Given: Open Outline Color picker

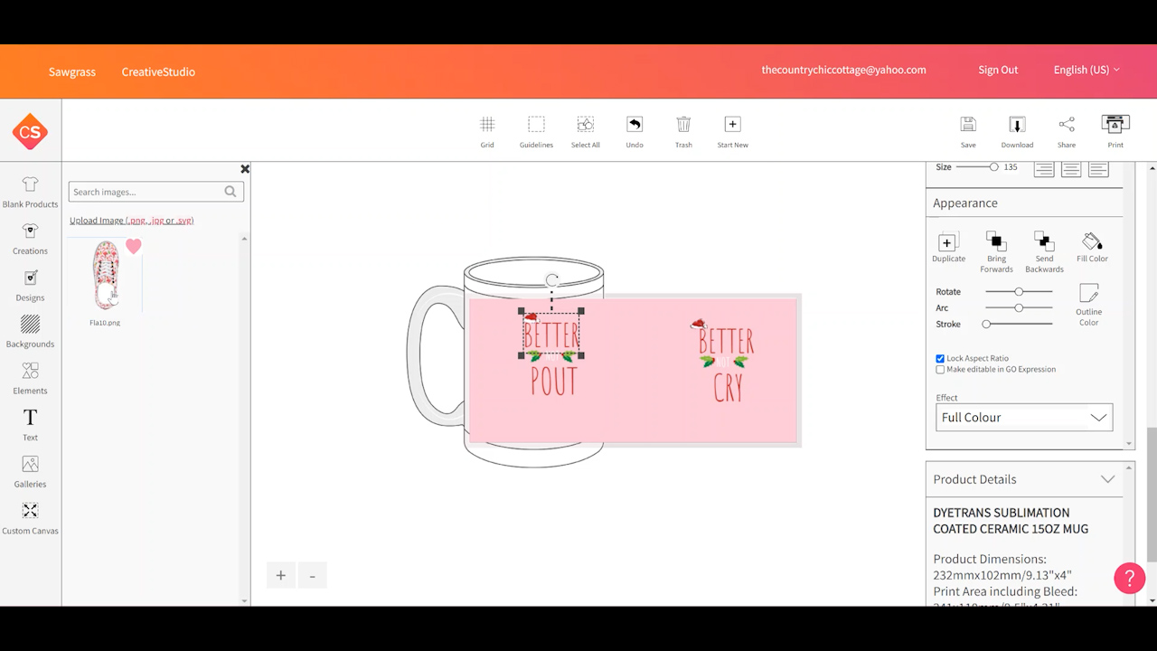Looking at the screenshot, I should point(1089,305).
